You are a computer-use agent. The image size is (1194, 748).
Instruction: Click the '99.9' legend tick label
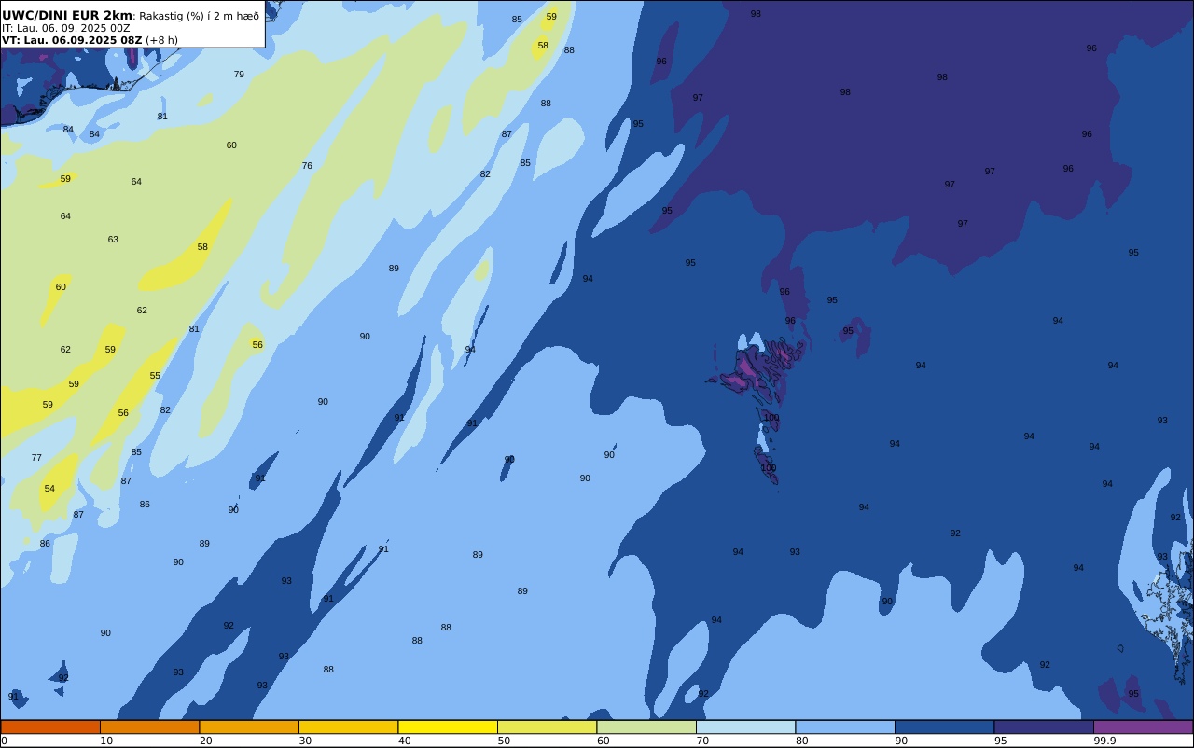[x=1105, y=741]
